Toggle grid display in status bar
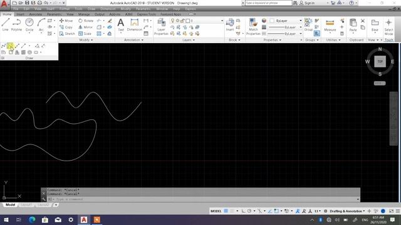This screenshot has height=225, width=401. [x=226, y=211]
